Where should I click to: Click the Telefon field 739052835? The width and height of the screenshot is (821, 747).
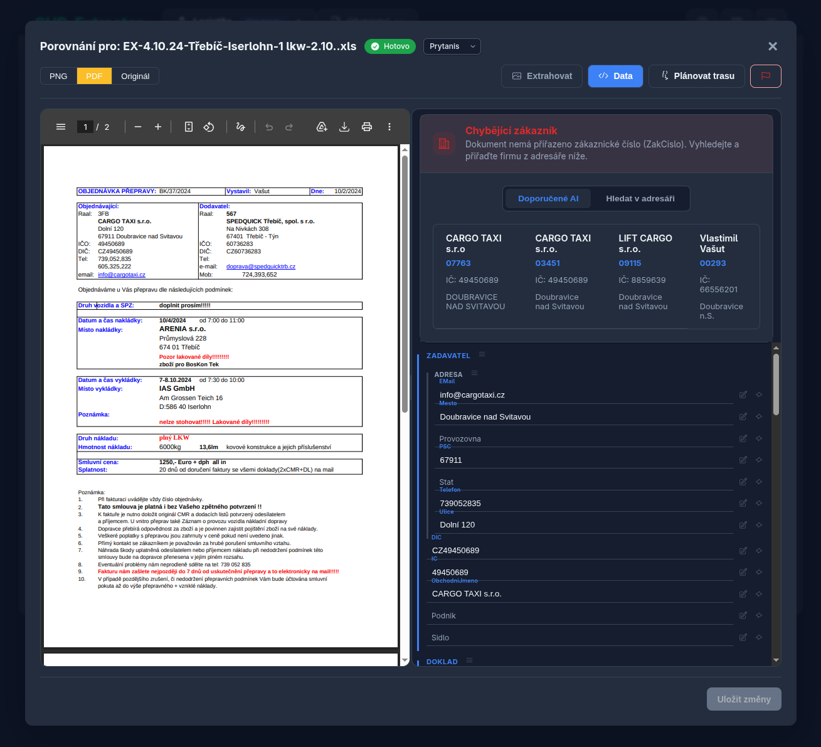click(x=584, y=503)
